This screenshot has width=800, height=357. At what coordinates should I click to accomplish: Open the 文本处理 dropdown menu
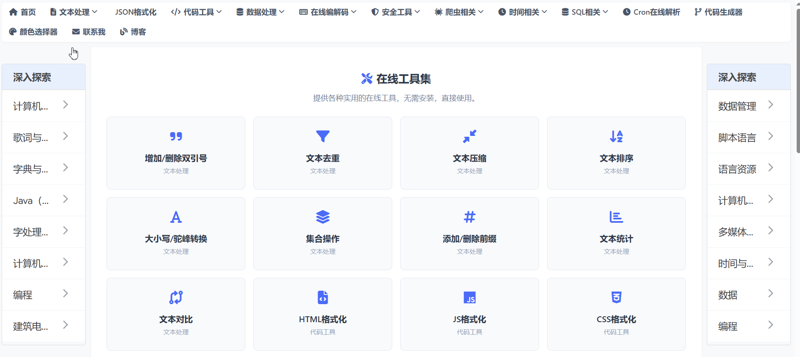(74, 12)
